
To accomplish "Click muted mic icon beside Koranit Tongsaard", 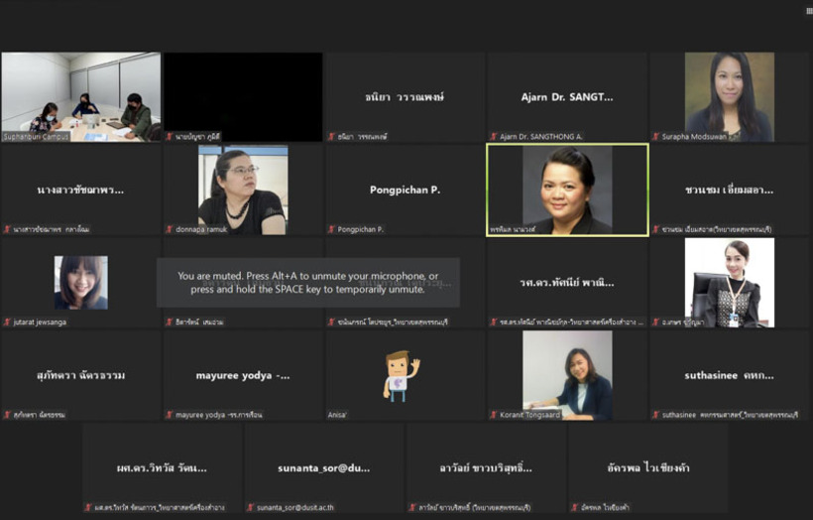I will [x=493, y=415].
